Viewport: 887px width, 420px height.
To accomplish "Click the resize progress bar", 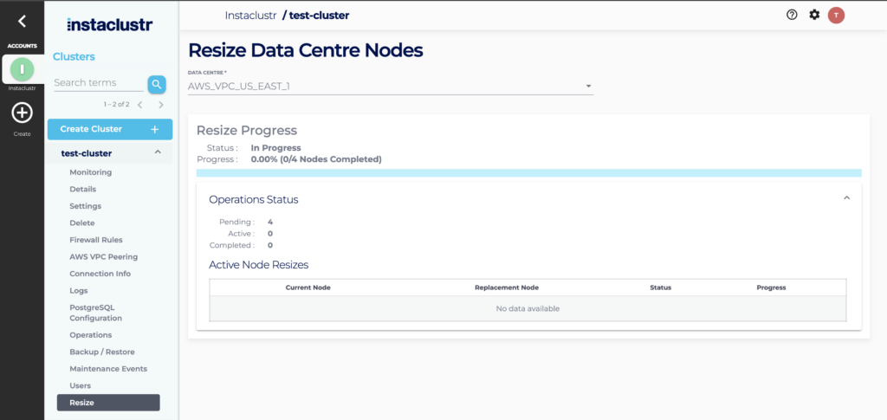I will tap(528, 173).
